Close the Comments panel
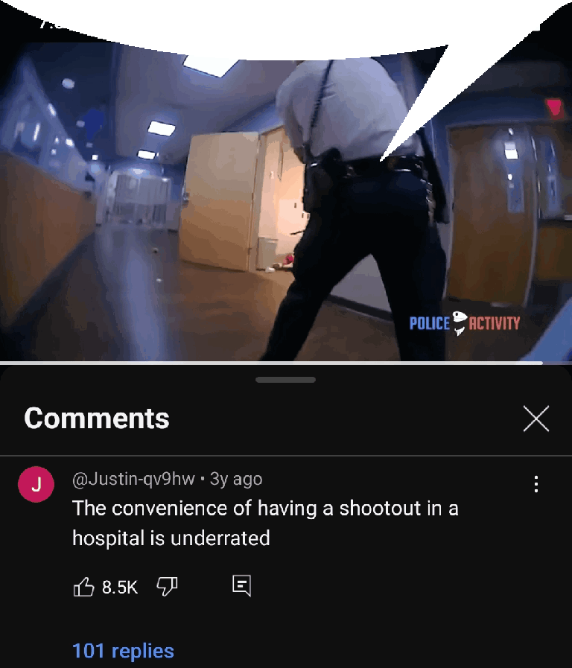 coord(536,419)
